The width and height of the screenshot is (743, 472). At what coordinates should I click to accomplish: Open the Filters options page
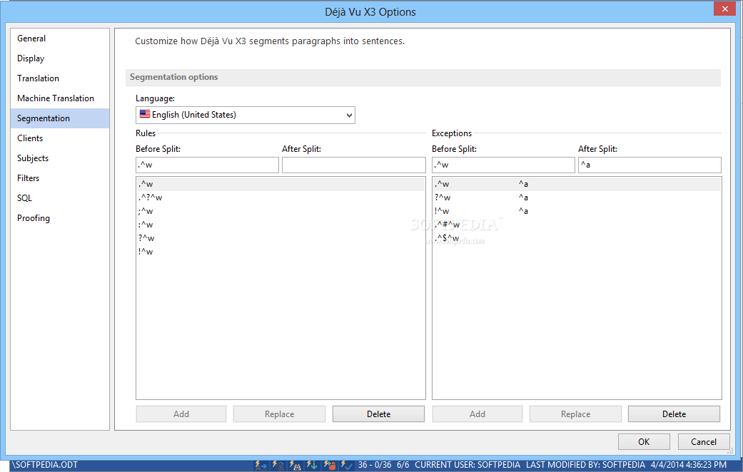point(60,178)
